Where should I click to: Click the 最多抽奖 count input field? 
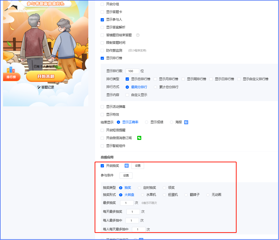coord(127,203)
